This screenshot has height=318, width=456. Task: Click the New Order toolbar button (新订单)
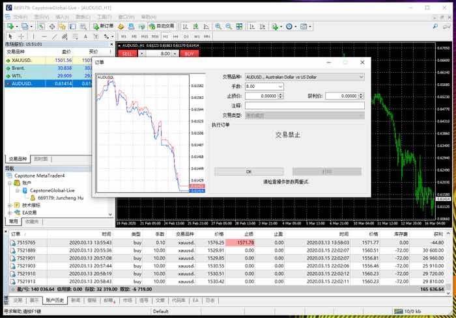pos(103,26)
